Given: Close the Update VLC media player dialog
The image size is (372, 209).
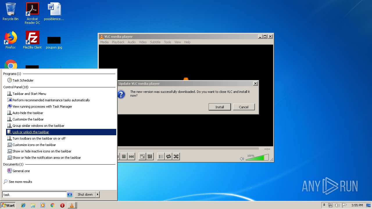Looking at the screenshot, I should tap(255, 83).
